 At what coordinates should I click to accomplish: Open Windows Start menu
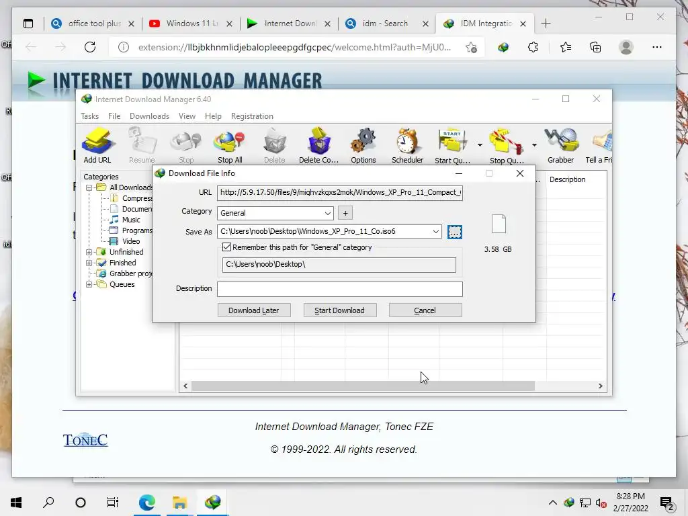16,503
